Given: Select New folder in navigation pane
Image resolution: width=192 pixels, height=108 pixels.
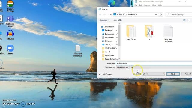Looking at the screenshot, I should [108, 55].
